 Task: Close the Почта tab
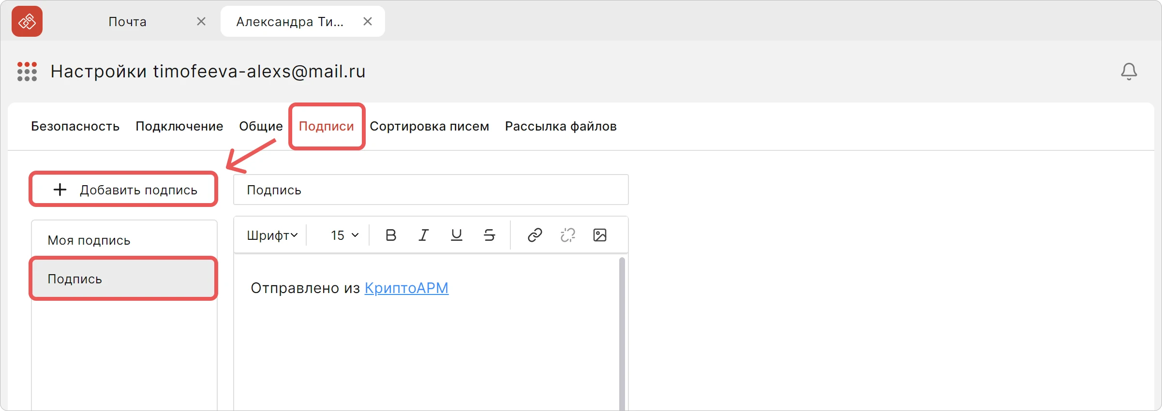[x=201, y=21]
